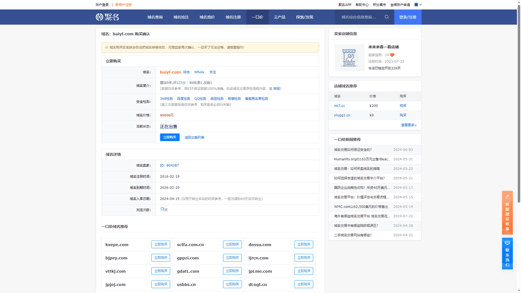Run the 百度检测 safety check

click(x=183, y=98)
